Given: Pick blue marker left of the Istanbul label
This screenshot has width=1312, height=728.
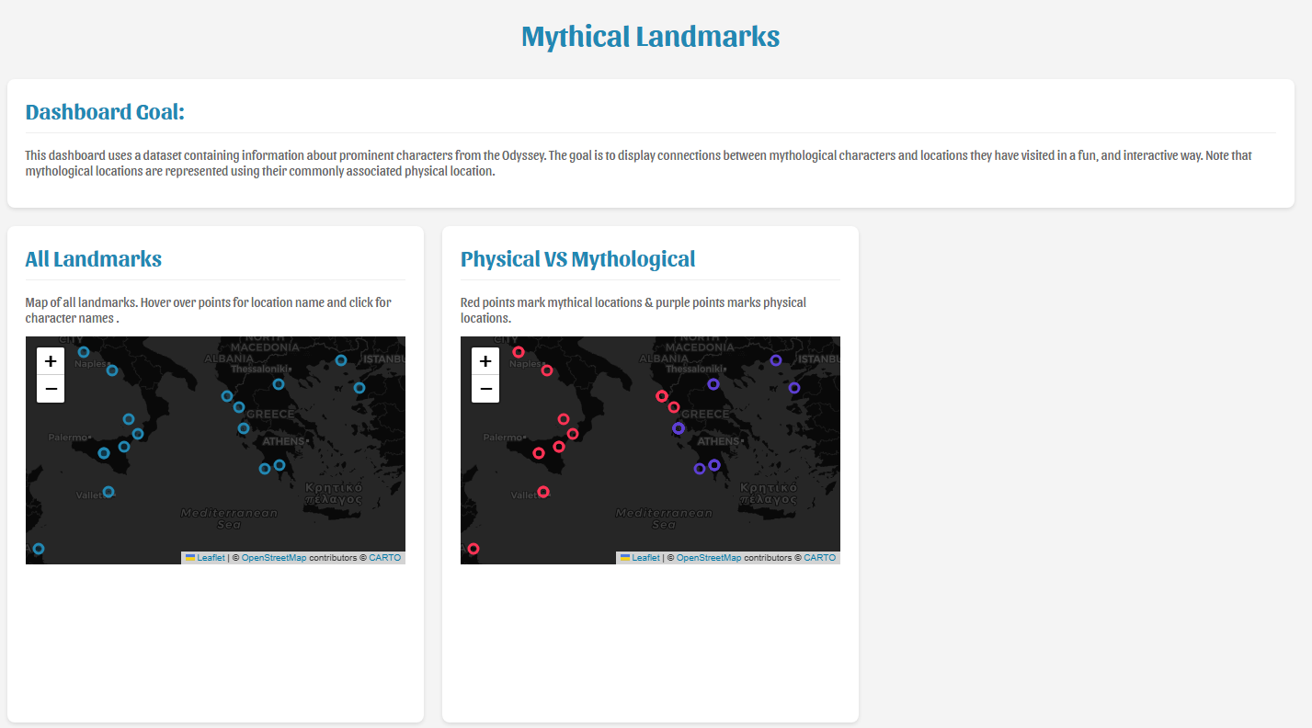Looking at the screenshot, I should [x=341, y=360].
